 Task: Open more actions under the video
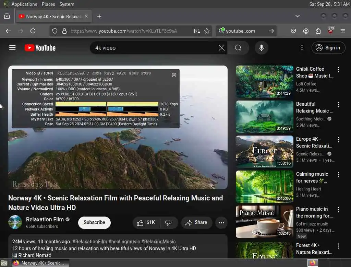(221, 223)
